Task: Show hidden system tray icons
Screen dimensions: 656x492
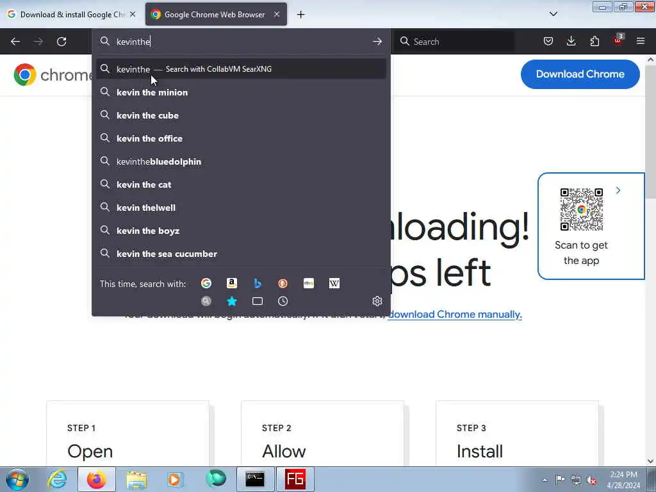Action: pos(545,480)
